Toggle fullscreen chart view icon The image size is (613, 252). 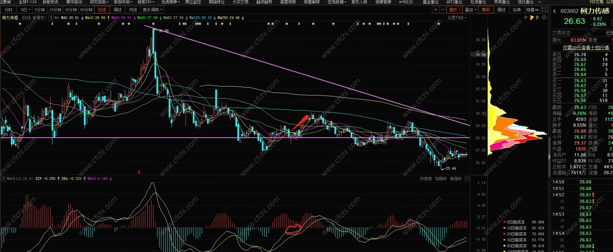point(544,10)
